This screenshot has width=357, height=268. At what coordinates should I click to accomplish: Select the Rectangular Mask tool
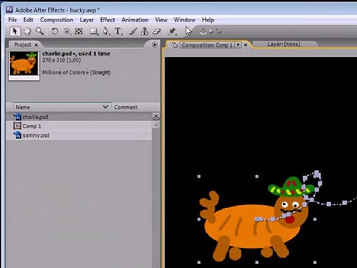(x=93, y=31)
